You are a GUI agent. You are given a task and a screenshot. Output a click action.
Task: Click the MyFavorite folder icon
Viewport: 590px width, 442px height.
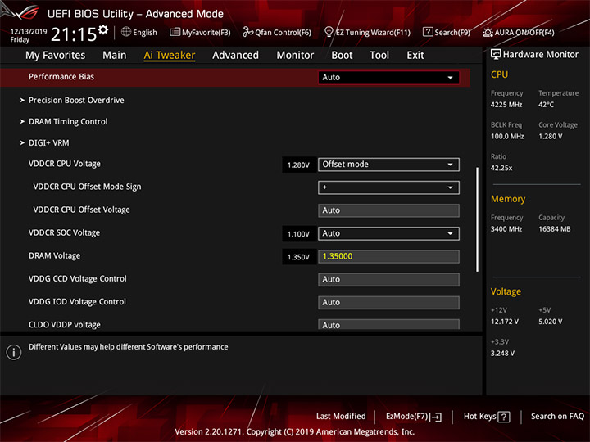175,32
